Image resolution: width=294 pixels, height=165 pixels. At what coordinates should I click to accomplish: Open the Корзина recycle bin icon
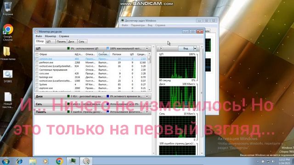8,8
